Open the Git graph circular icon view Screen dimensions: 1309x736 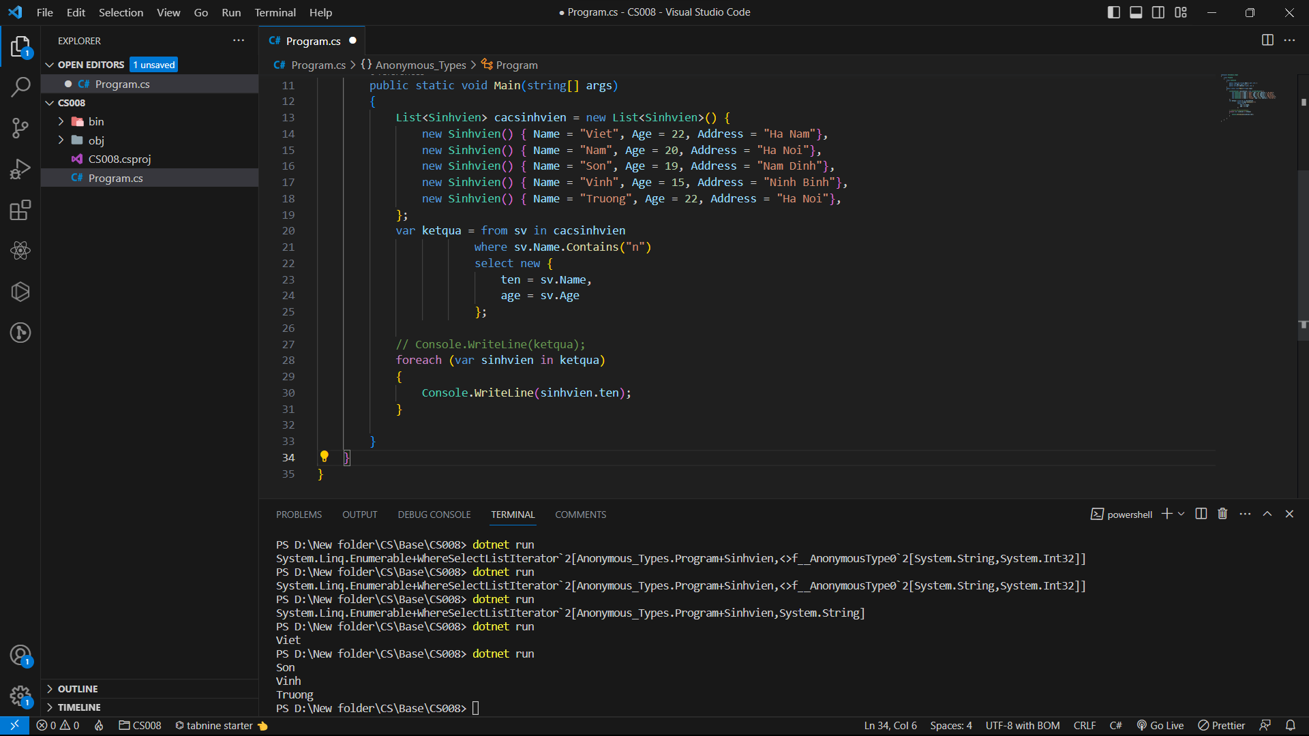pos(20,333)
